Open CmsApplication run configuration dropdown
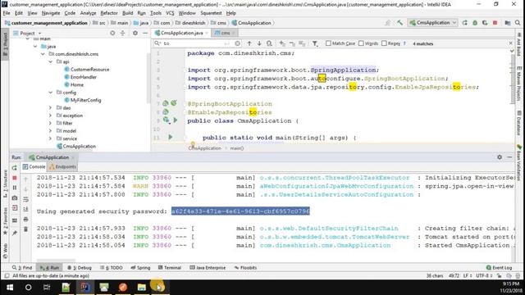The width and height of the screenshot is (525, 295). 432,23
